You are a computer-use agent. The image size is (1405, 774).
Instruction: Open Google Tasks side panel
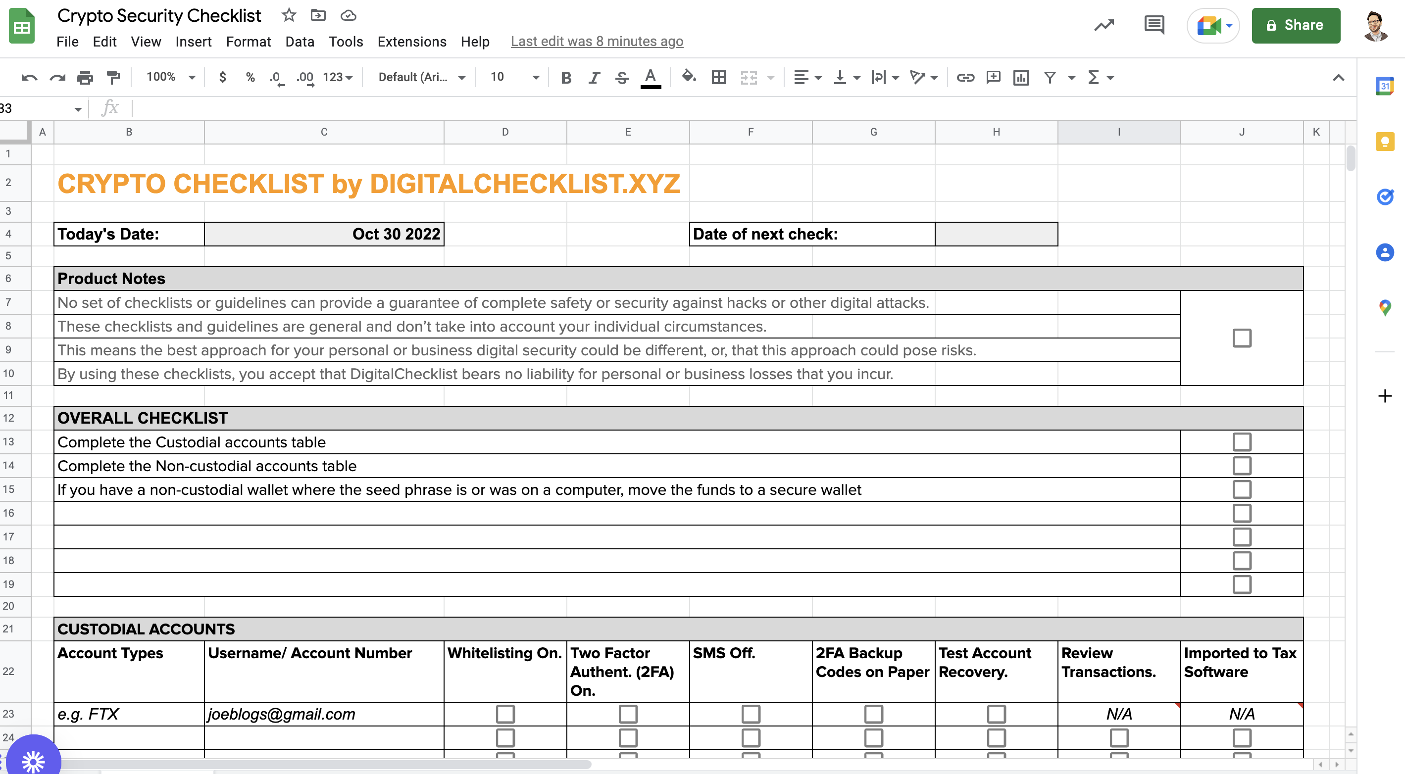click(x=1384, y=197)
